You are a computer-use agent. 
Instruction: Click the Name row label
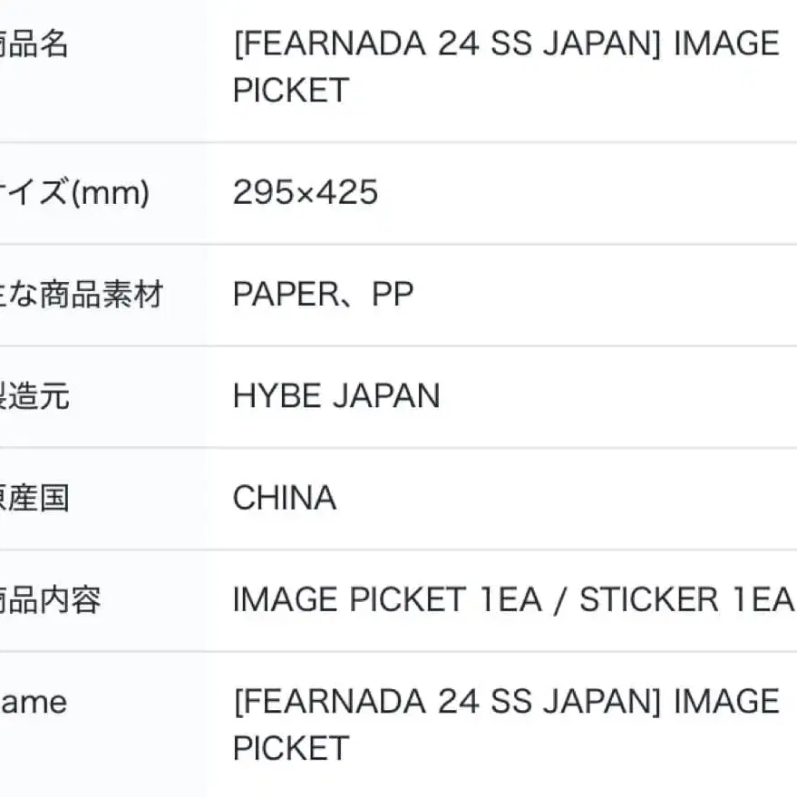click(x=34, y=702)
